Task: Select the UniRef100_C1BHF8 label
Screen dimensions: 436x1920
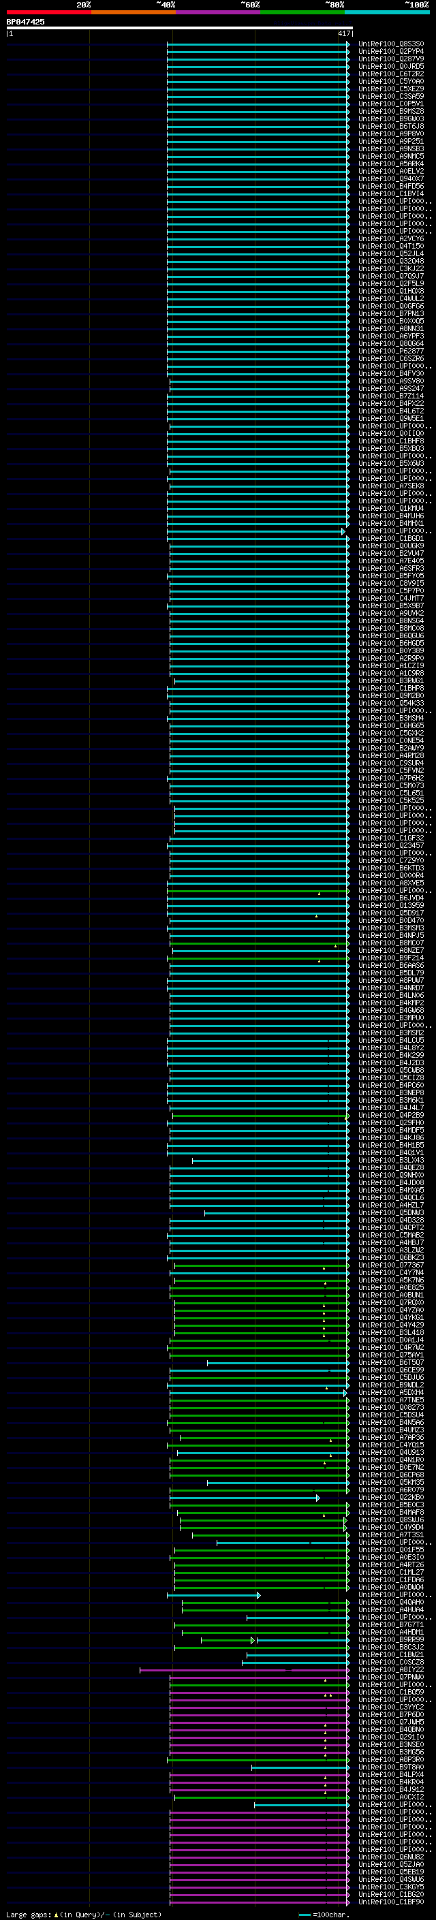Action: [390, 441]
